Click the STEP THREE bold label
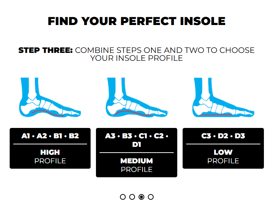Viewport: 275px width, 213px height. tap(45, 50)
